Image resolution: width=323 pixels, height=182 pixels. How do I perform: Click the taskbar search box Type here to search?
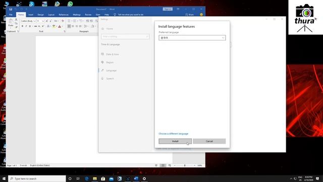[x=37, y=178]
